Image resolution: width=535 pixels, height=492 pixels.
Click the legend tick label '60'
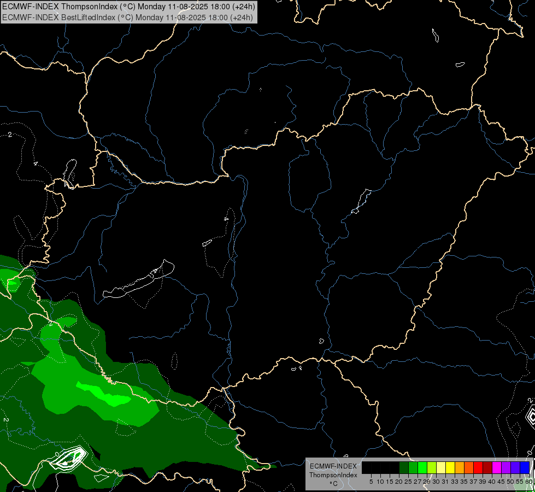[529, 482]
